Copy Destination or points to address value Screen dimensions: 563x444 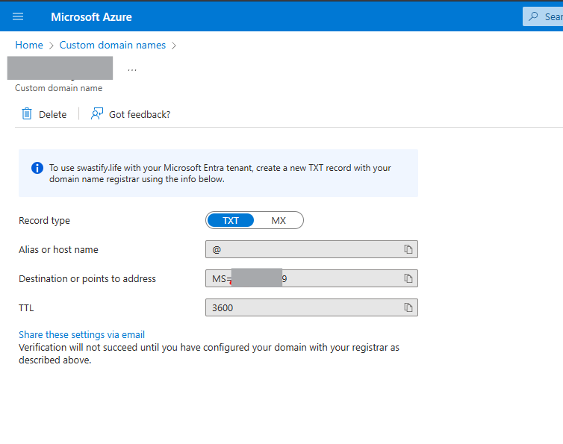coord(408,278)
